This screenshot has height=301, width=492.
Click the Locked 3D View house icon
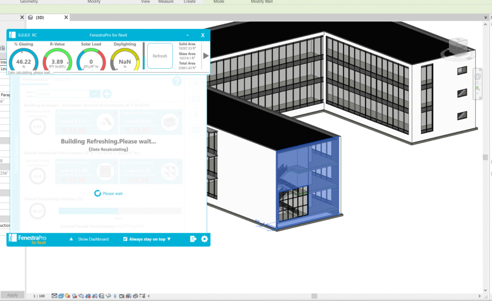[x=101, y=296]
